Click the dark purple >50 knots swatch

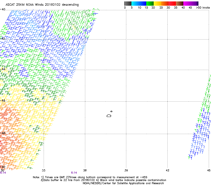198,3
